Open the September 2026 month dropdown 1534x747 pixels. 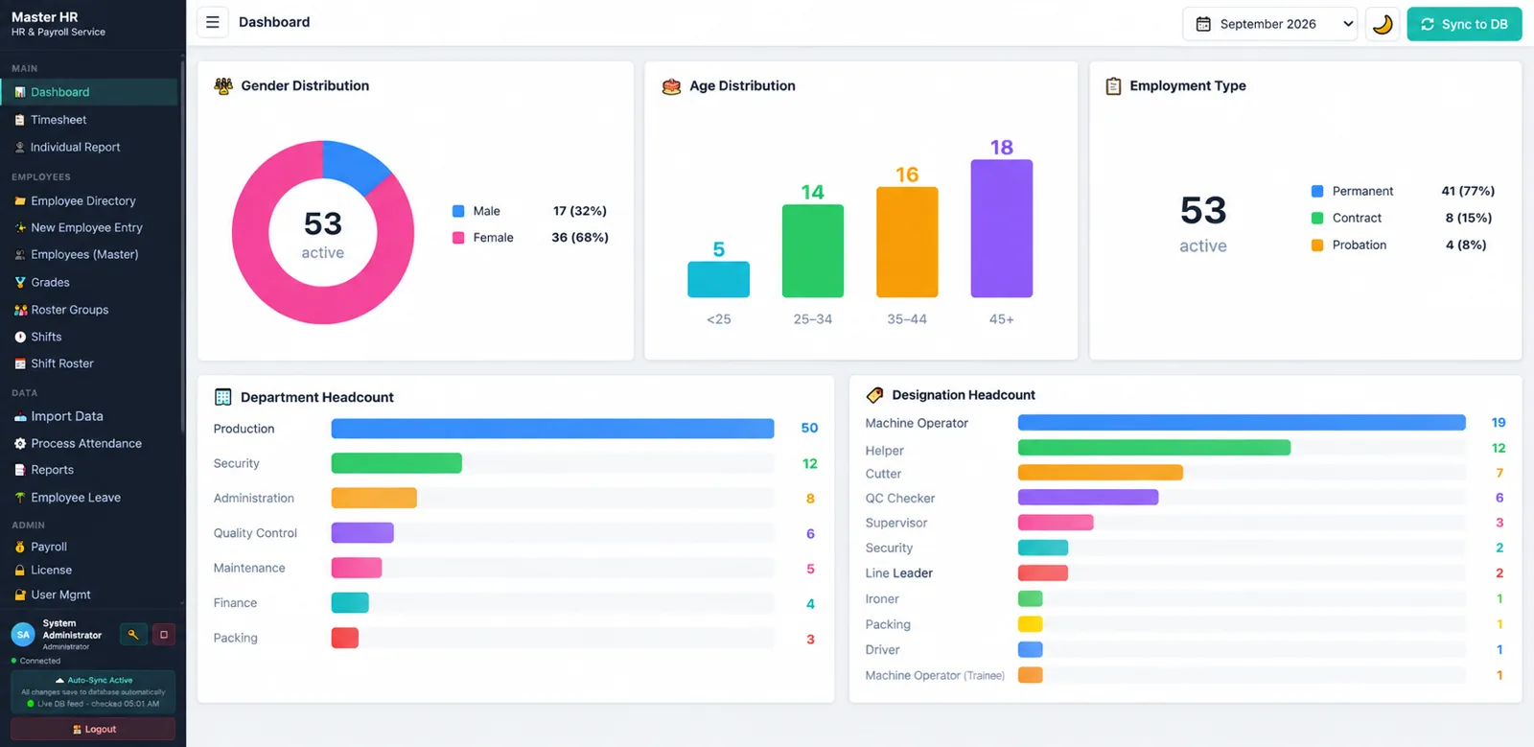[1271, 24]
